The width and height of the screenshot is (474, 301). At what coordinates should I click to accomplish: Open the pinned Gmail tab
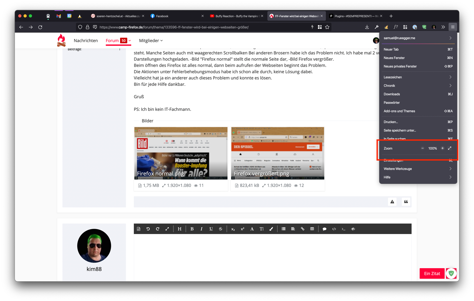coord(59,16)
